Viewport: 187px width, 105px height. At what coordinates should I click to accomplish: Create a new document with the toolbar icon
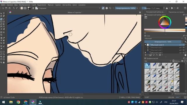(x=3, y=8)
